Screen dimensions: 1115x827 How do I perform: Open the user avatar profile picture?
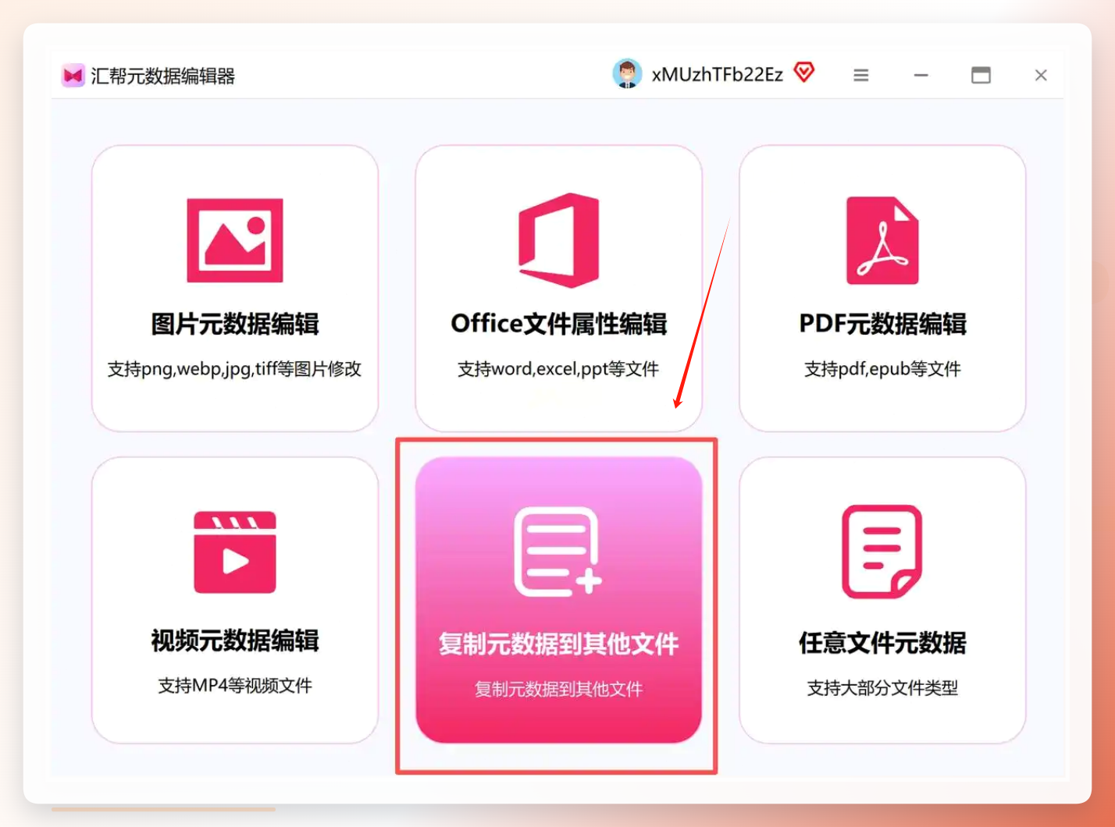click(627, 74)
